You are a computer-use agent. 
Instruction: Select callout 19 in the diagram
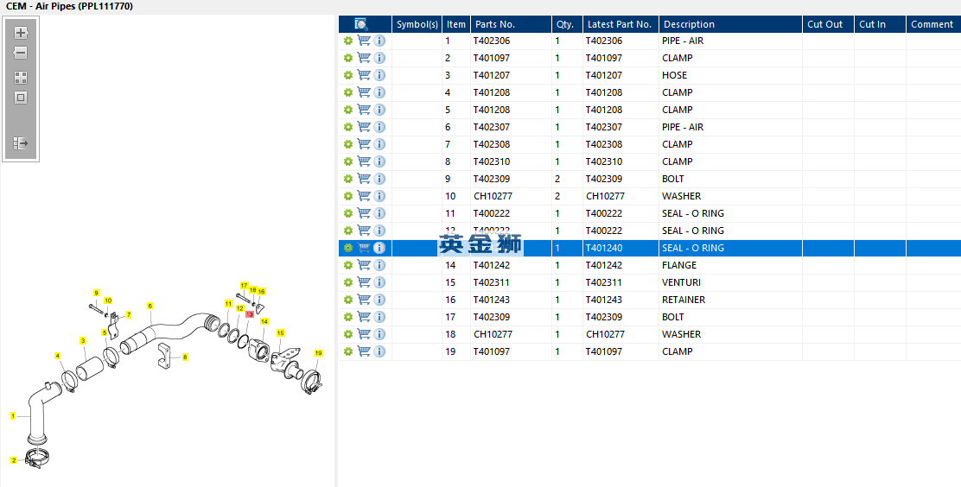319,353
